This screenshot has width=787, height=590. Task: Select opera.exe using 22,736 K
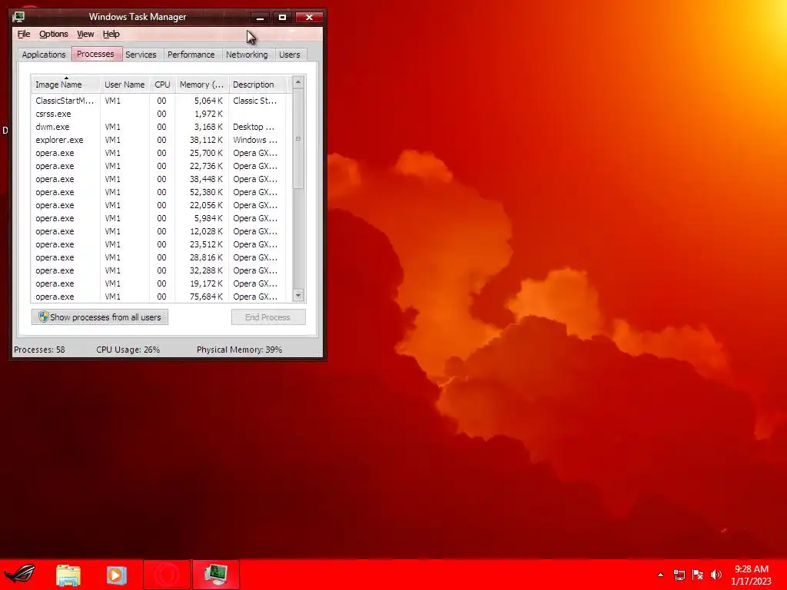158,166
